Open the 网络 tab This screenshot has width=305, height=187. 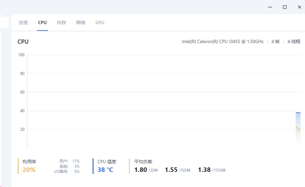[x=81, y=22]
